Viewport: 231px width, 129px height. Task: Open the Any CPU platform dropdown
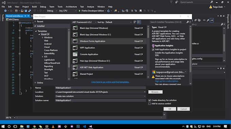[x=68, y=11]
